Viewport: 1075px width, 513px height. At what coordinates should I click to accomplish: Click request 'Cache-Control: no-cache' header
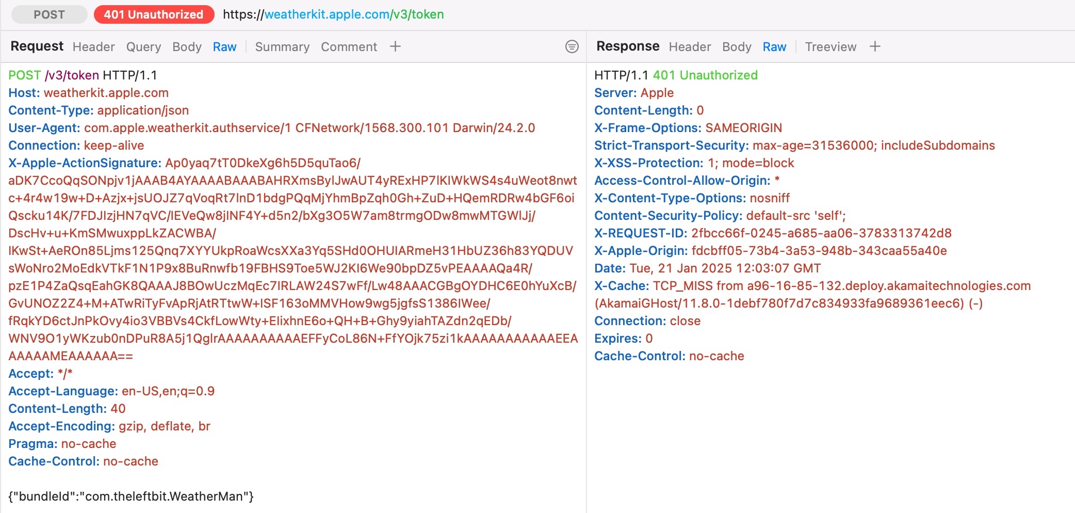pos(83,461)
